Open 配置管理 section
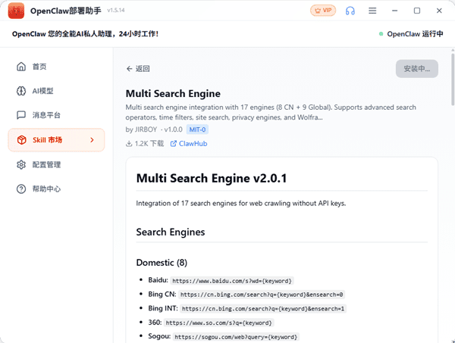This screenshot has width=455, height=343. tap(56, 164)
